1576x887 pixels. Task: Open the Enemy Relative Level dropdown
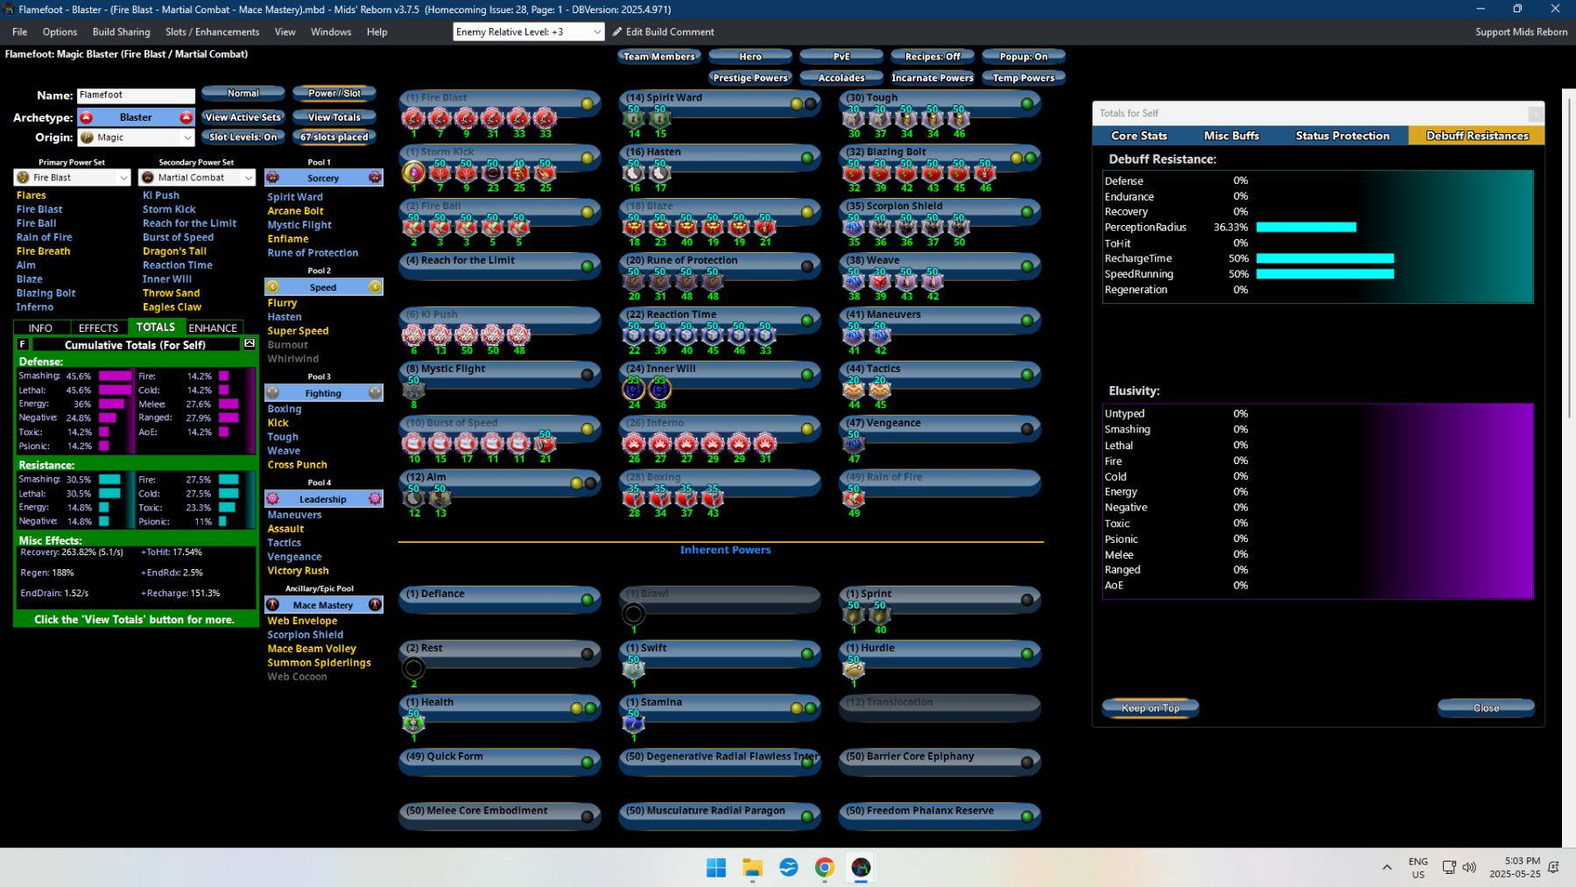pyautogui.click(x=529, y=32)
